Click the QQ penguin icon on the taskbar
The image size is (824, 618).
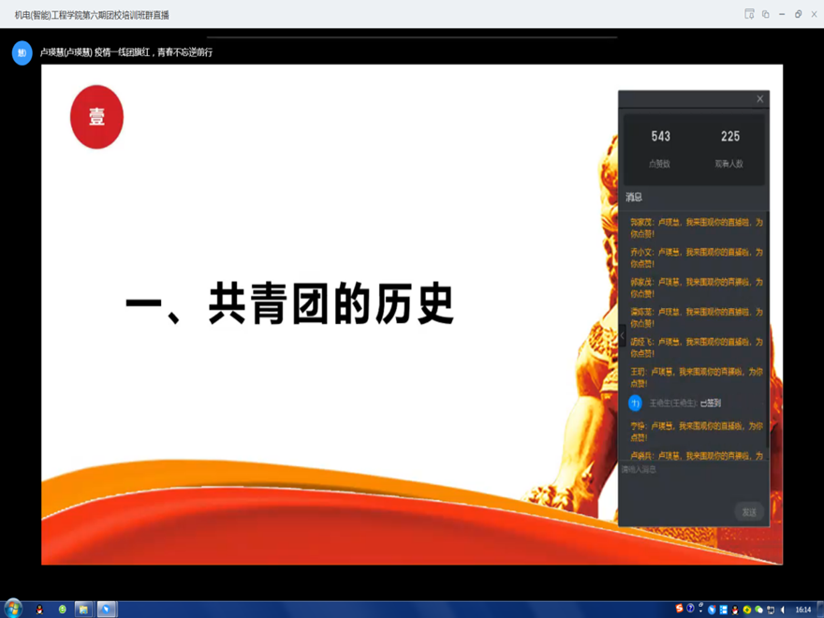(x=39, y=610)
